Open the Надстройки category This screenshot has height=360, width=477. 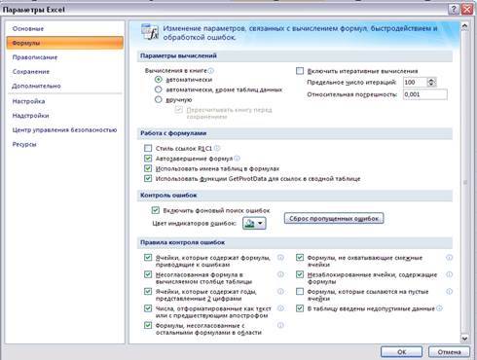(30, 116)
